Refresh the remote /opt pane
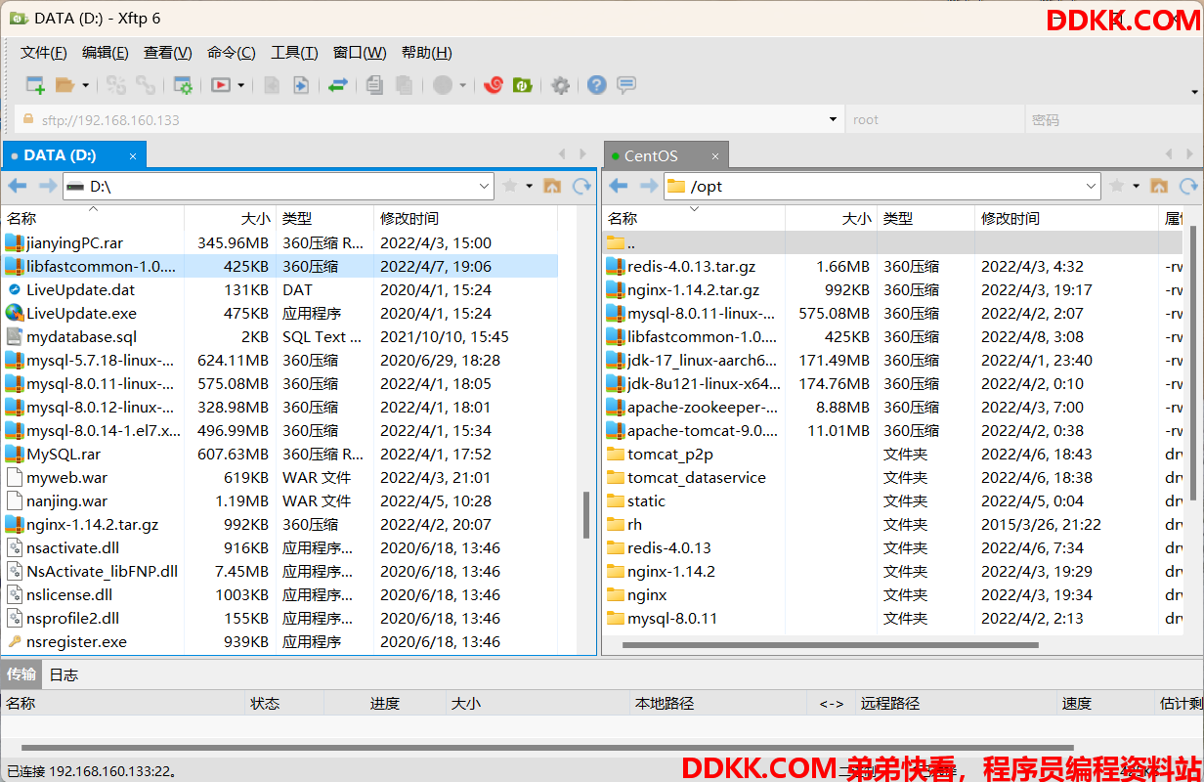The image size is (1204, 782). point(1188,186)
